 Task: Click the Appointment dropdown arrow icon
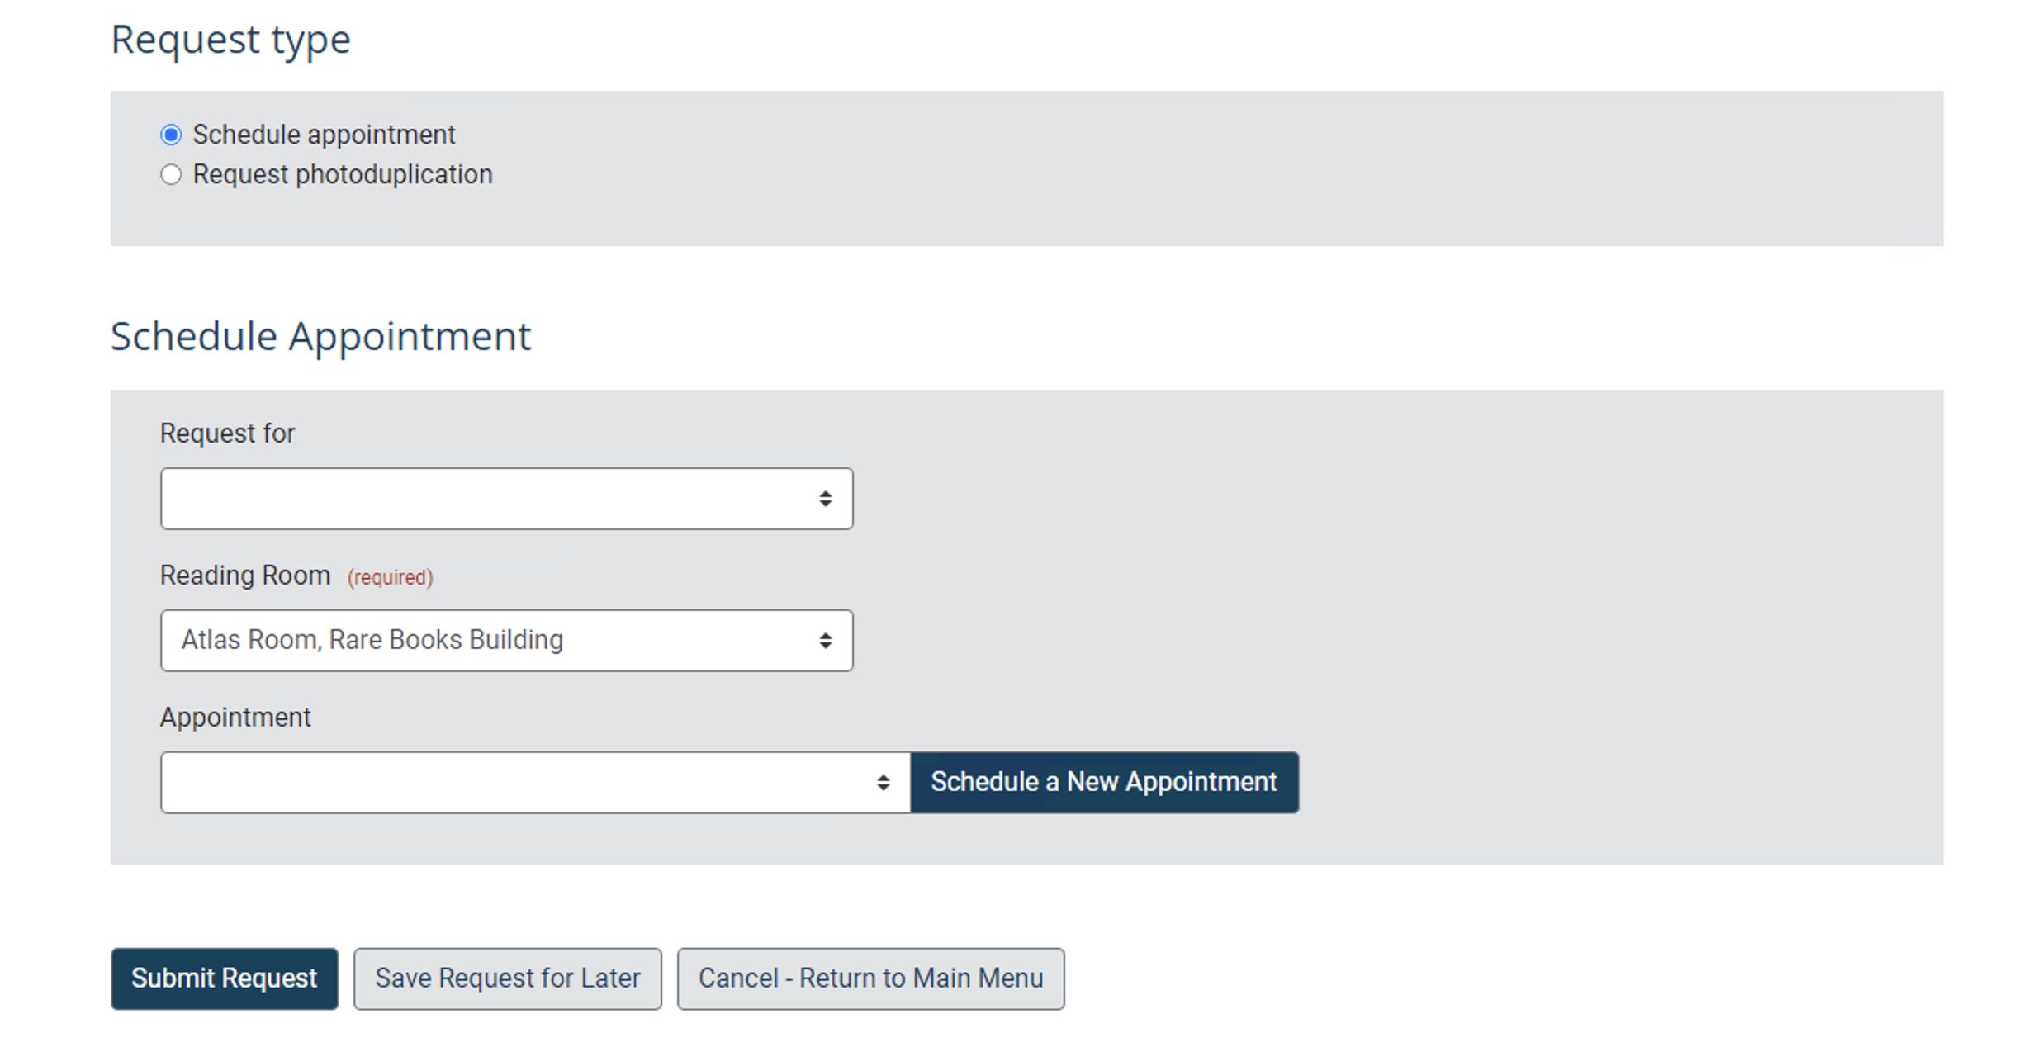point(884,782)
